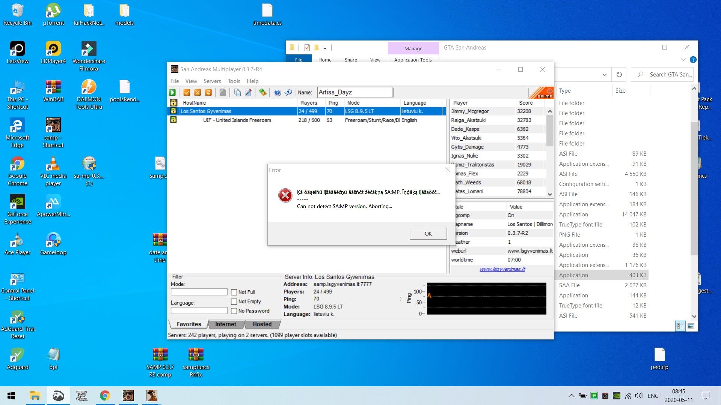Click the blue Help question mark icon
721x405 pixels.
(278, 92)
